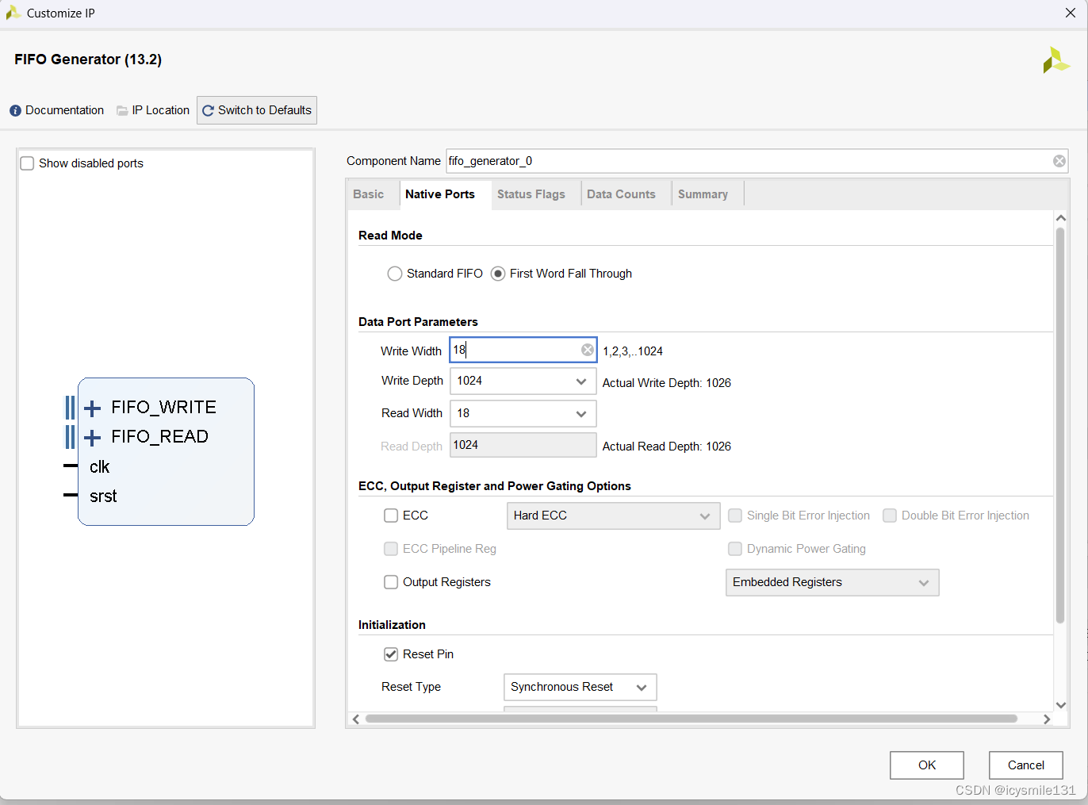Open the Documentation link
Image resolution: width=1088 pixels, height=805 pixels.
57,111
